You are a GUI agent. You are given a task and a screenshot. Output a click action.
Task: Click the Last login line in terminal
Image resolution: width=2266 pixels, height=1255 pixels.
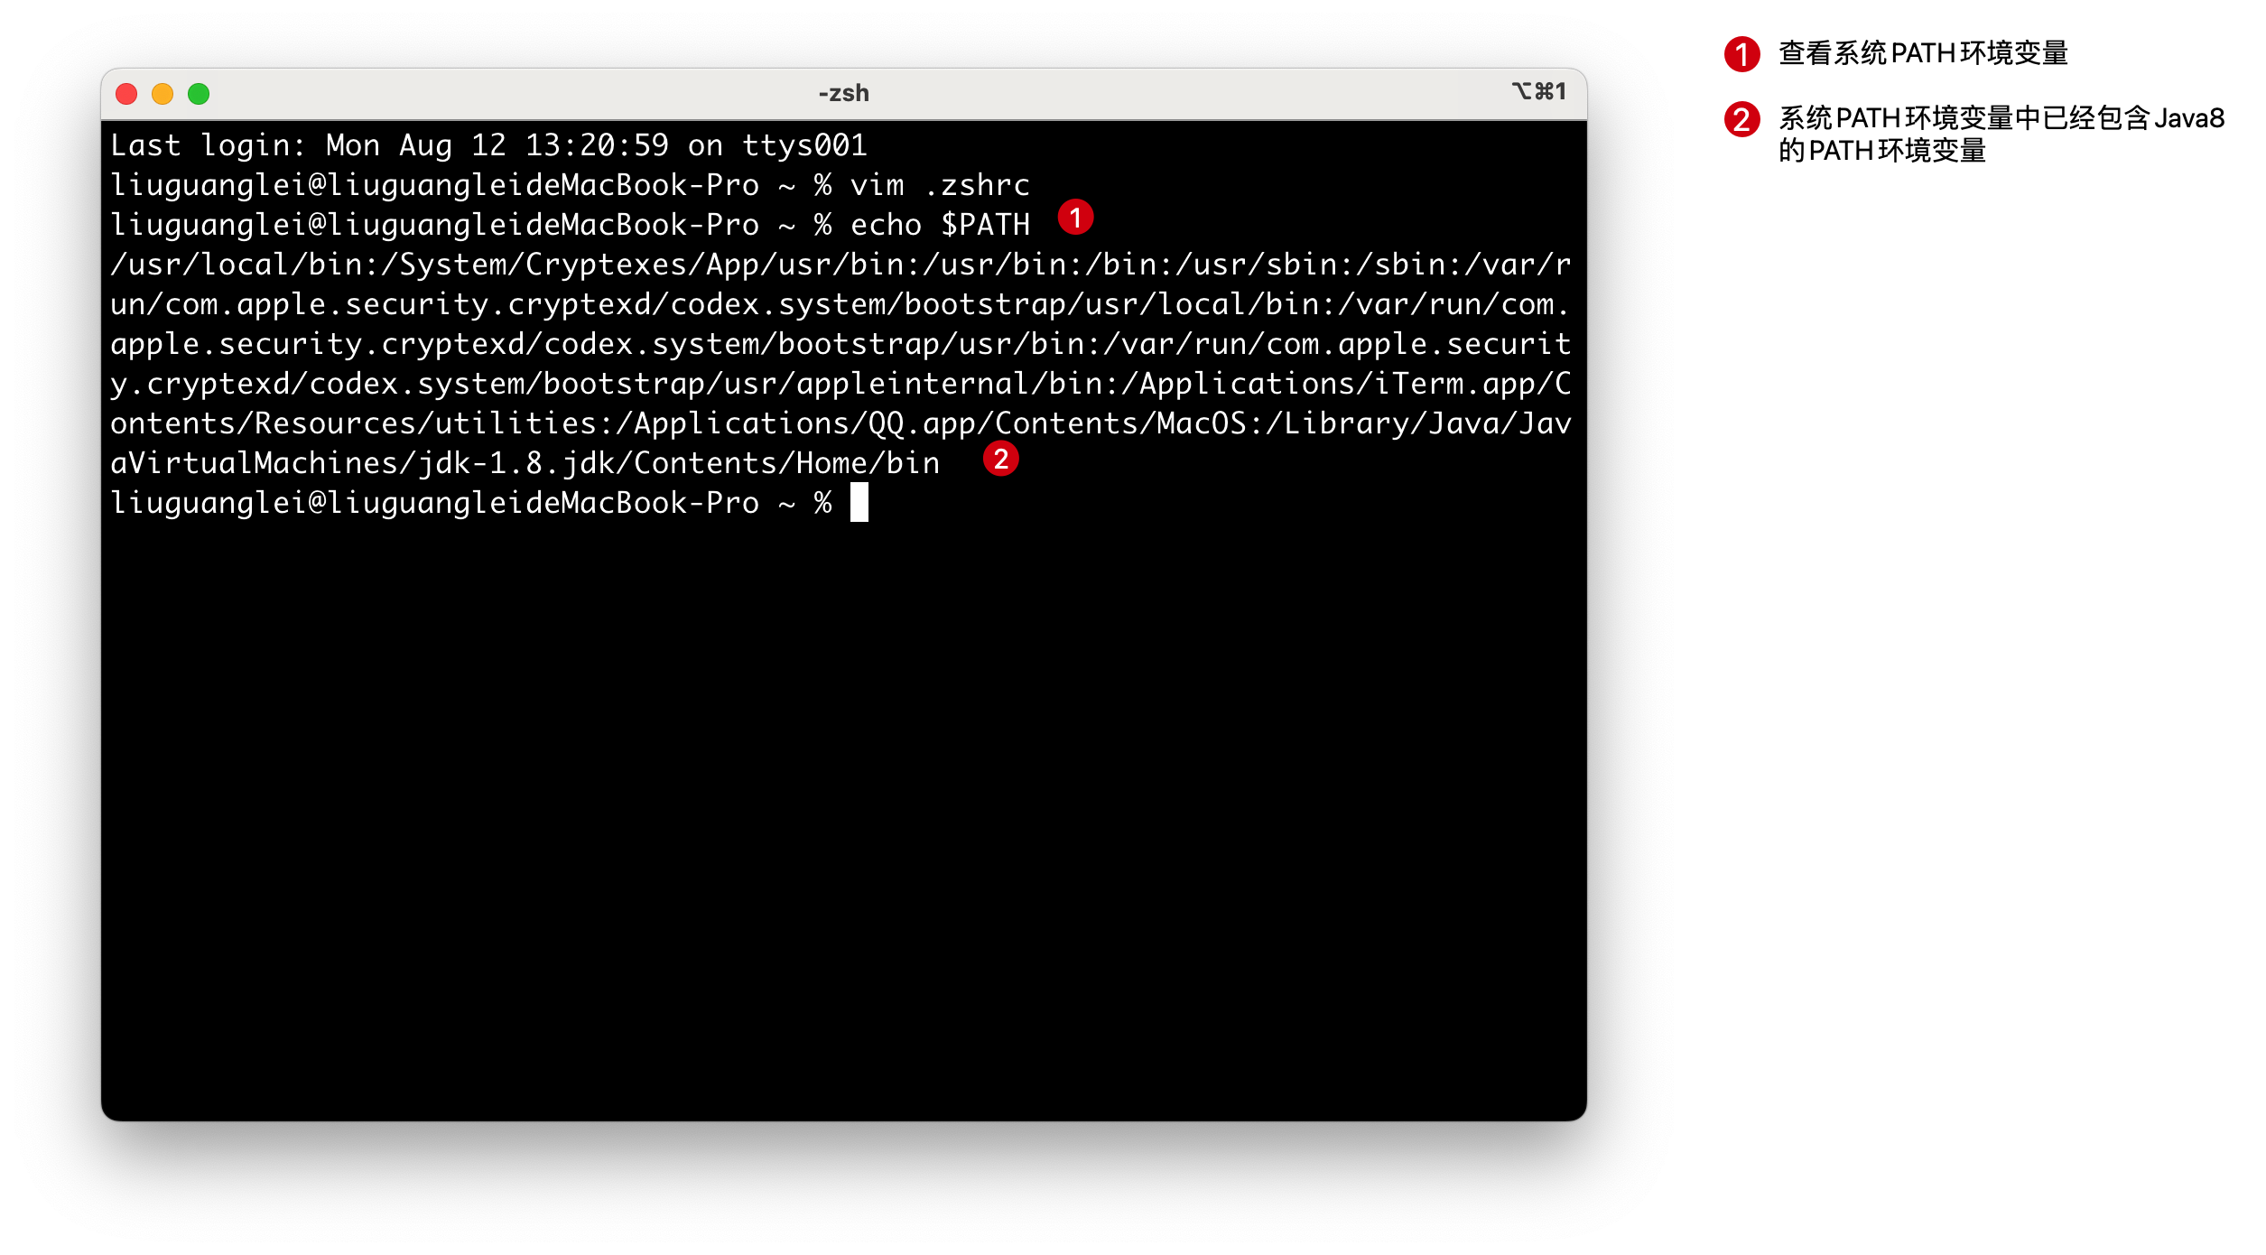(x=488, y=145)
